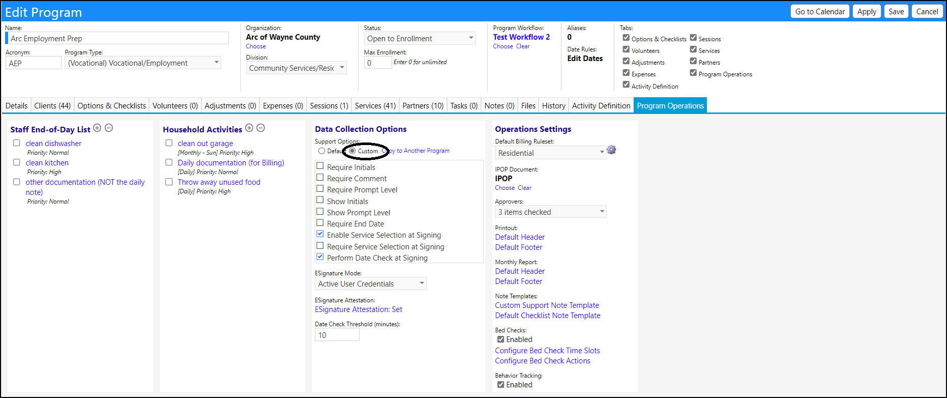This screenshot has width=947, height=398.
Task: Open billing ruleset gear settings
Action: 611,150
